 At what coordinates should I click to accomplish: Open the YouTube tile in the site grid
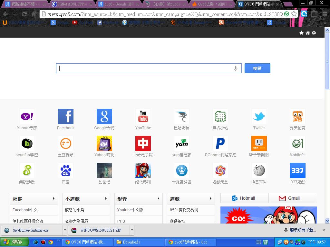click(x=143, y=116)
